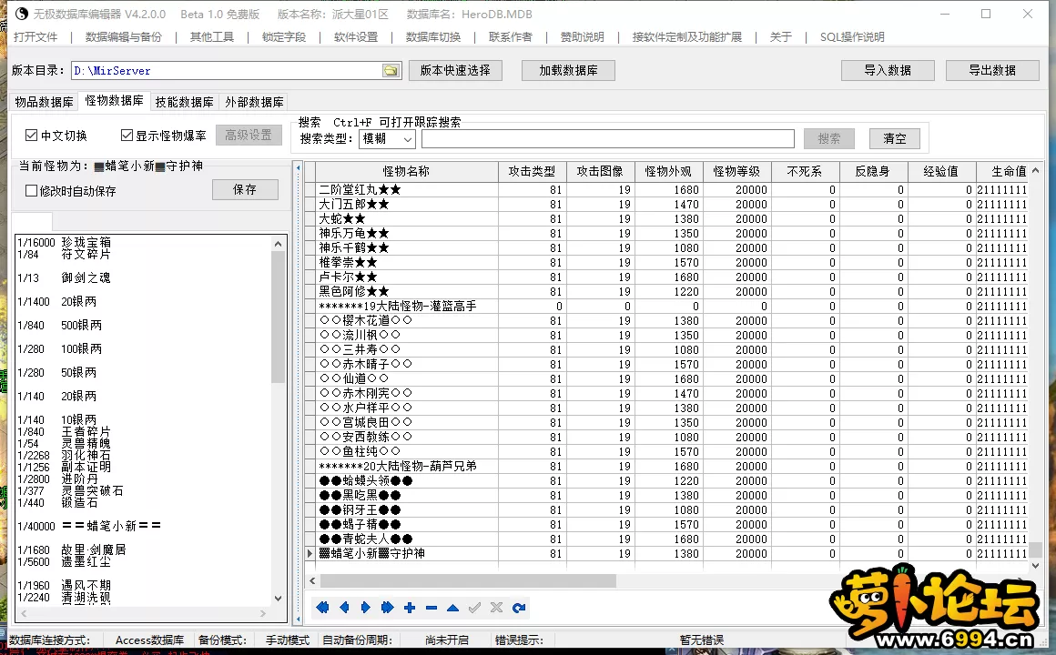1056x655 pixels.
Task: Click 导出数据 button
Action: click(992, 70)
